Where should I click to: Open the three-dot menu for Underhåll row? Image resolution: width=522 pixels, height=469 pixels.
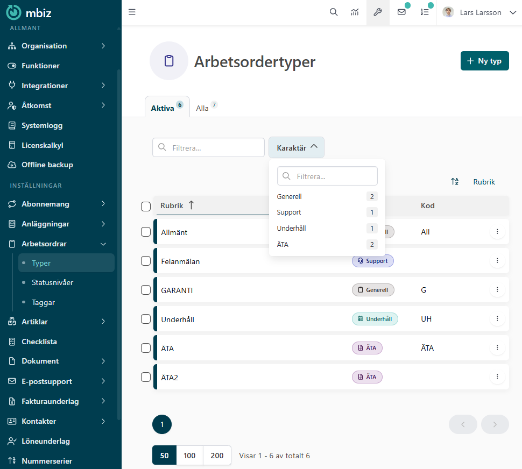[497, 318]
